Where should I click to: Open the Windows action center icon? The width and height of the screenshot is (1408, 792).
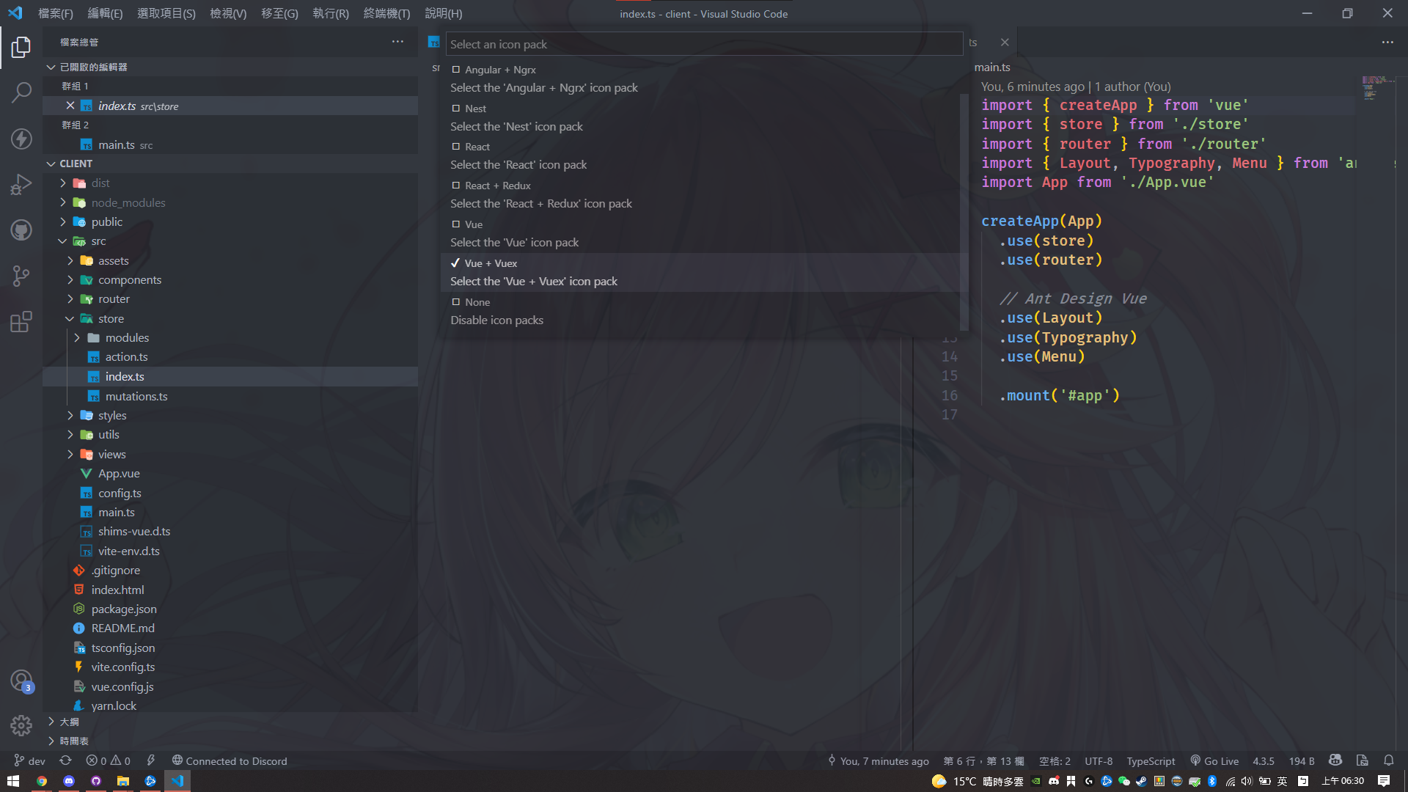(1384, 781)
